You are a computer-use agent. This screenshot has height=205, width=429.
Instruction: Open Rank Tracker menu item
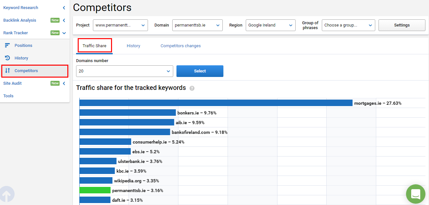point(16,33)
